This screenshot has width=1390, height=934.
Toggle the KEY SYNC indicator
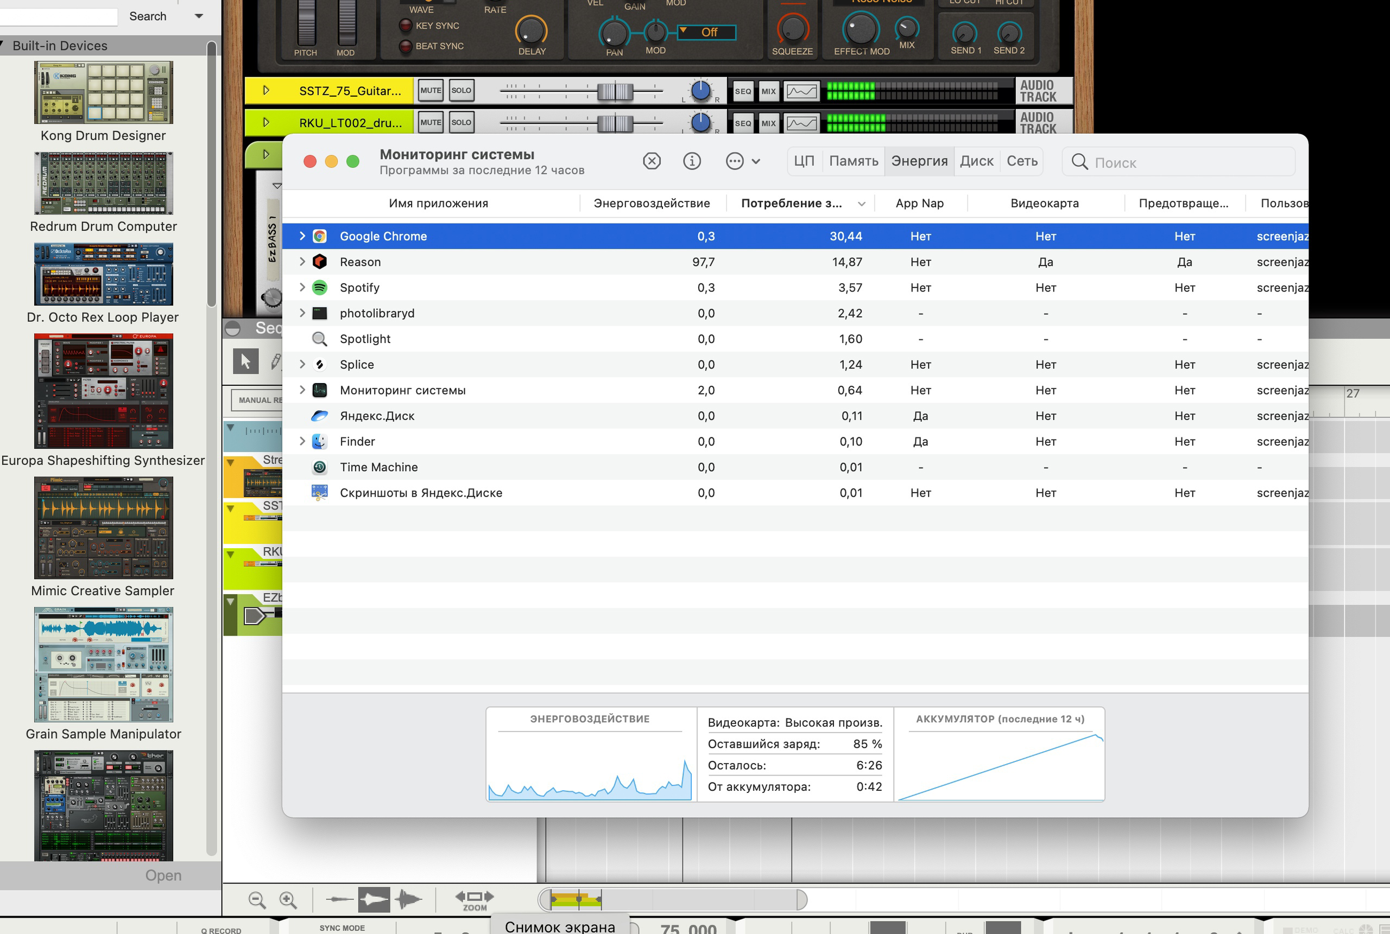pyautogui.click(x=406, y=26)
